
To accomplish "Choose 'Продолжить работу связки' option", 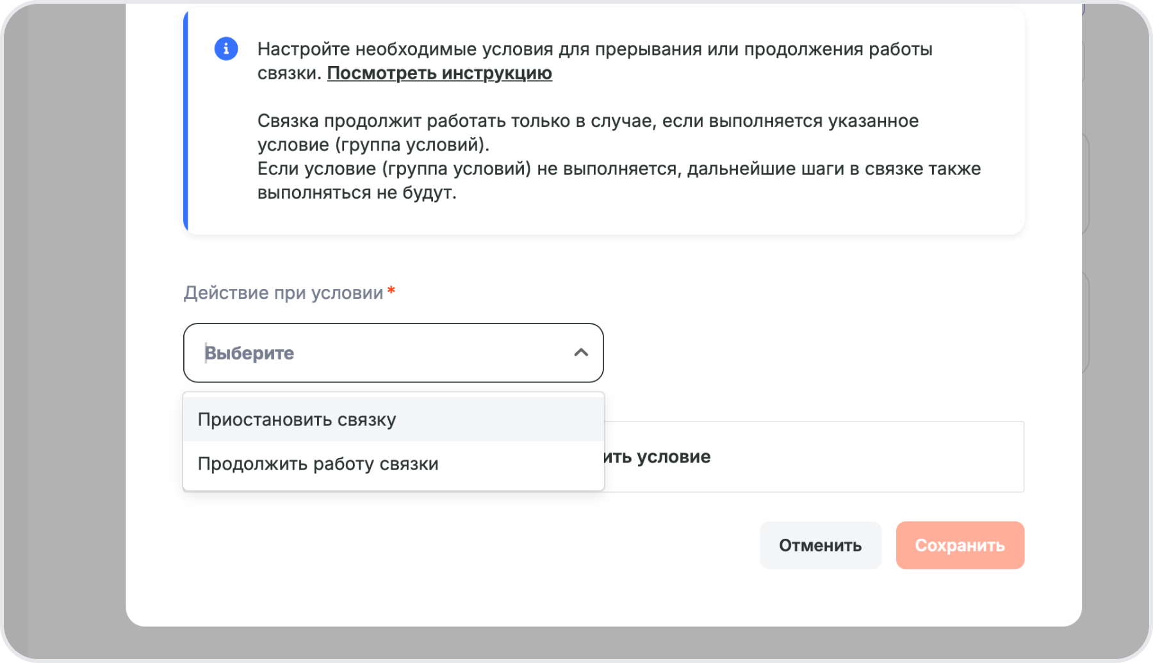I will pos(318,464).
